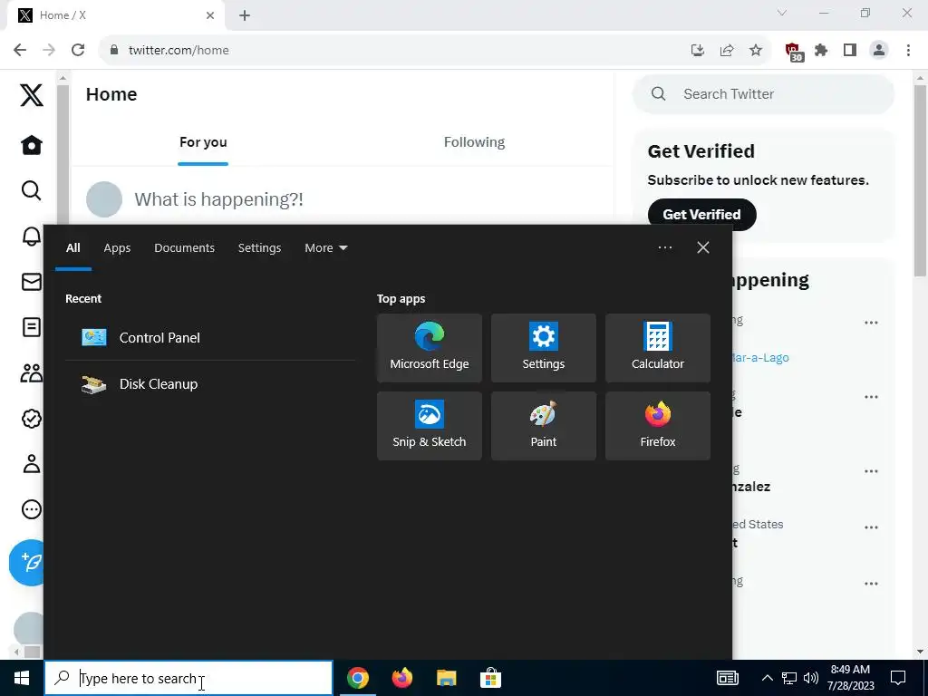The height and width of the screenshot is (696, 928).
Task: Open Chrome three-dot menu
Action: [908, 51]
